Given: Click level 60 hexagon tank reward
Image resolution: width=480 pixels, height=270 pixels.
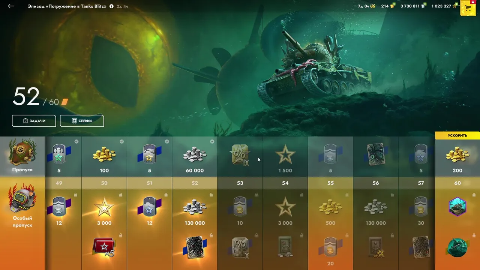Looking at the screenshot, I should coord(457,206).
